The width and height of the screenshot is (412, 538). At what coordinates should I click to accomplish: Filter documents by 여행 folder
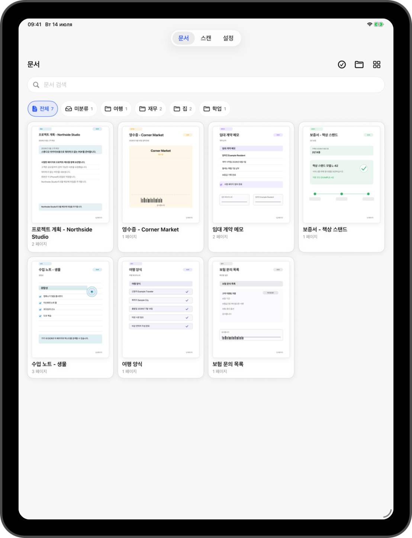pos(116,109)
